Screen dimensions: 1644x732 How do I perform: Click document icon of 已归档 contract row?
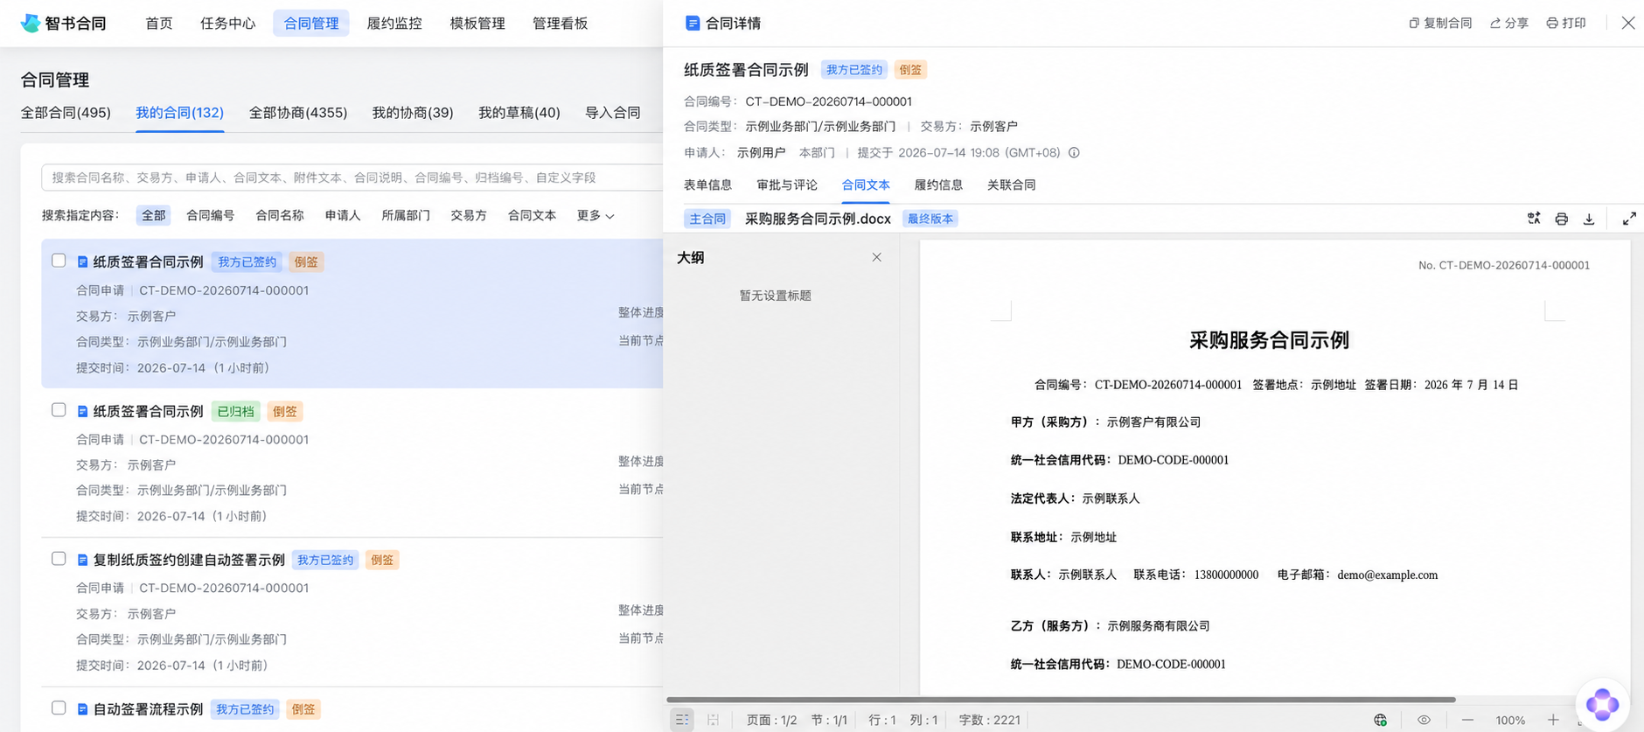82,411
